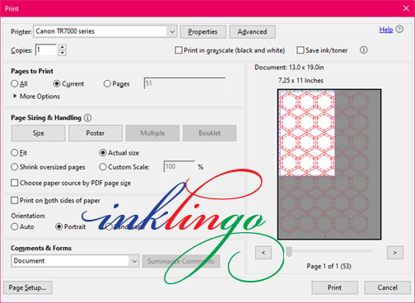Select the Pages range radio button
The image size is (415, 303).
(107, 84)
